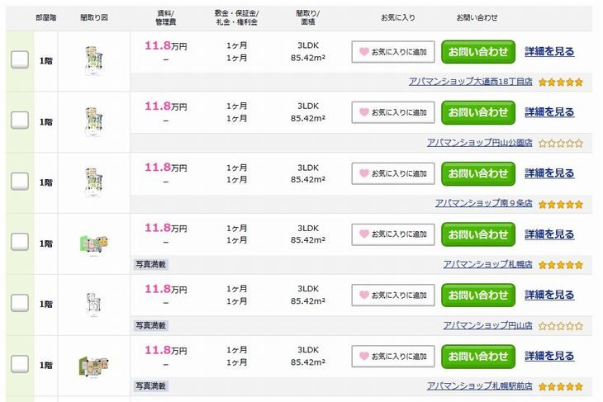Click star rating of アパマンショップ大通西18丁目店
Image resolution: width=603 pixels, height=402 pixels.
561,82
